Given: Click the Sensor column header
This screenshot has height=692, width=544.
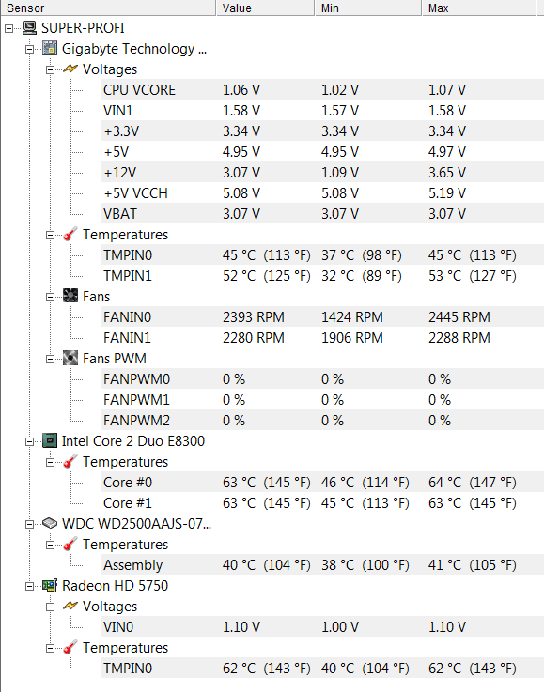Looking at the screenshot, I should coord(108,8).
